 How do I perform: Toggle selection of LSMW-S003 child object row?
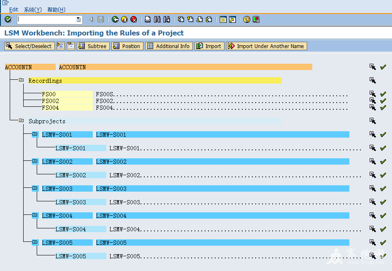373,202
